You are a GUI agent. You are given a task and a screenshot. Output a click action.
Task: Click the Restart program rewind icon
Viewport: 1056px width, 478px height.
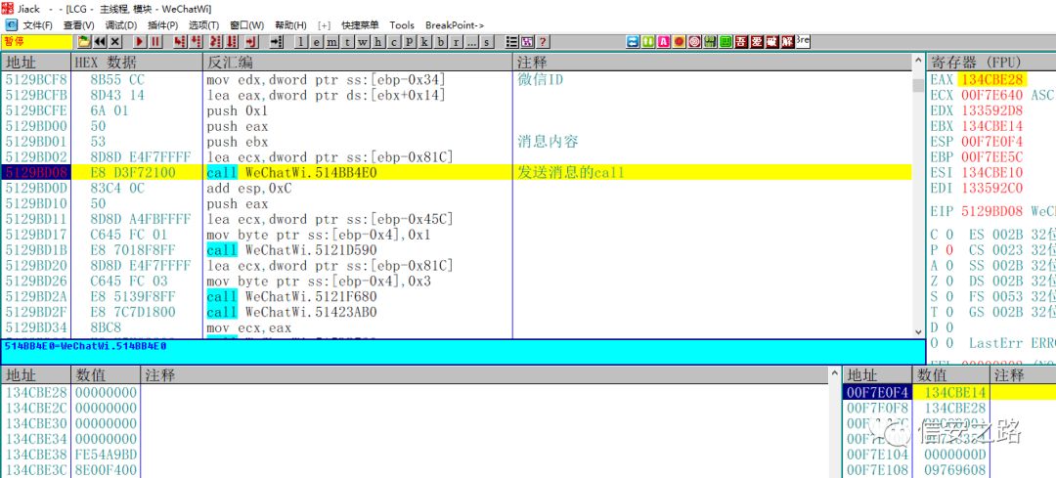[x=100, y=42]
